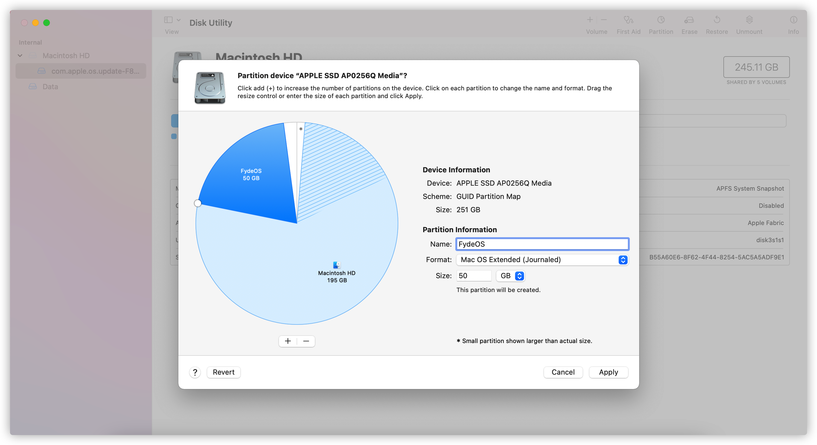Click the Info toolbar icon
The height and width of the screenshot is (445, 817).
pos(793,20)
